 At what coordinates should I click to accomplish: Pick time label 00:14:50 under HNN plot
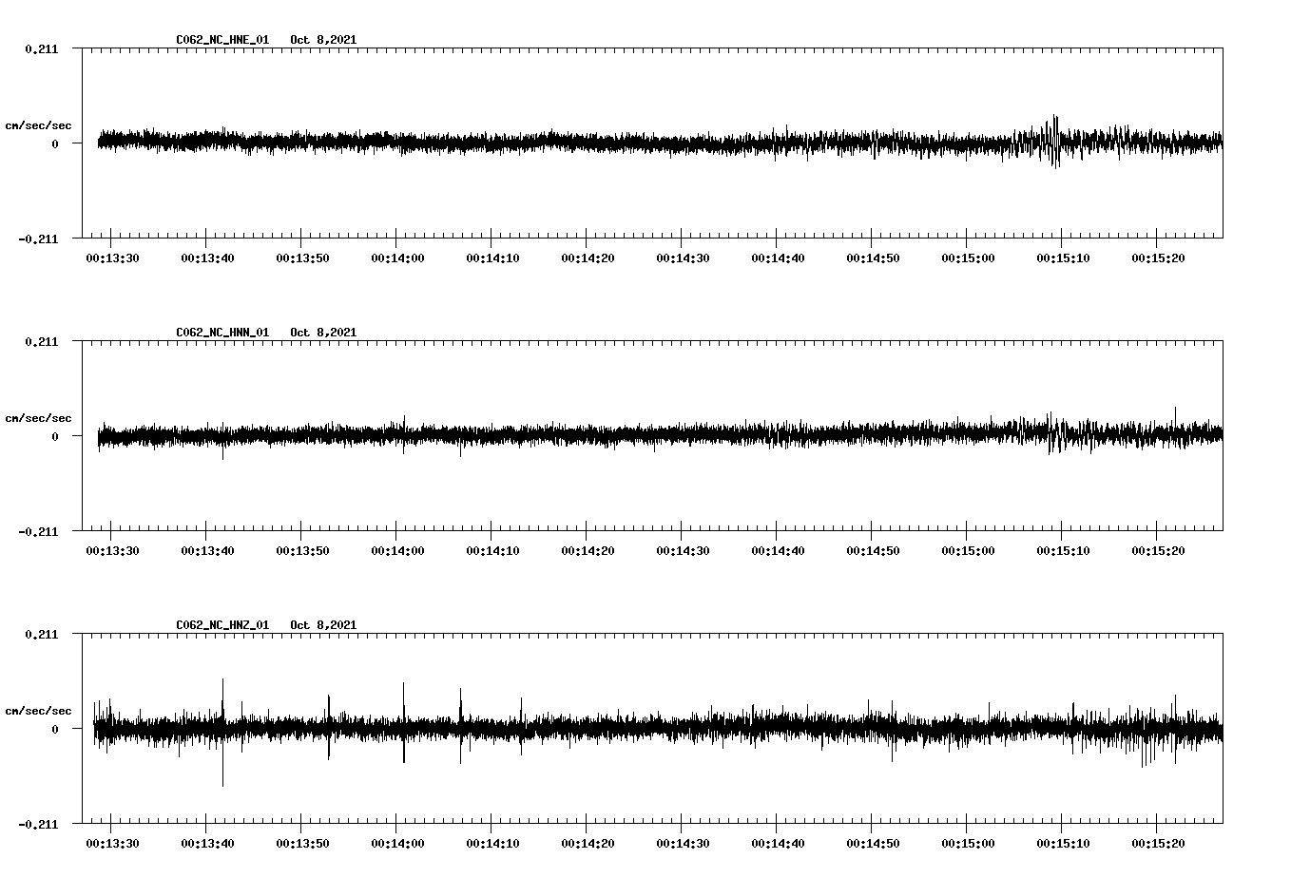[x=873, y=551]
